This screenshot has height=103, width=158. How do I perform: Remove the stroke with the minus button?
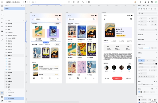click(156, 92)
